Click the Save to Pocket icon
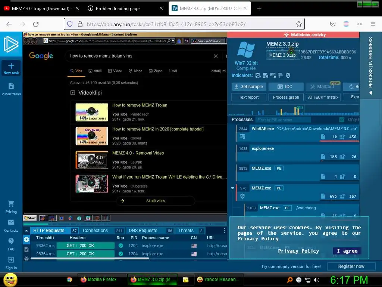This screenshot has width=382, height=287. point(333,24)
